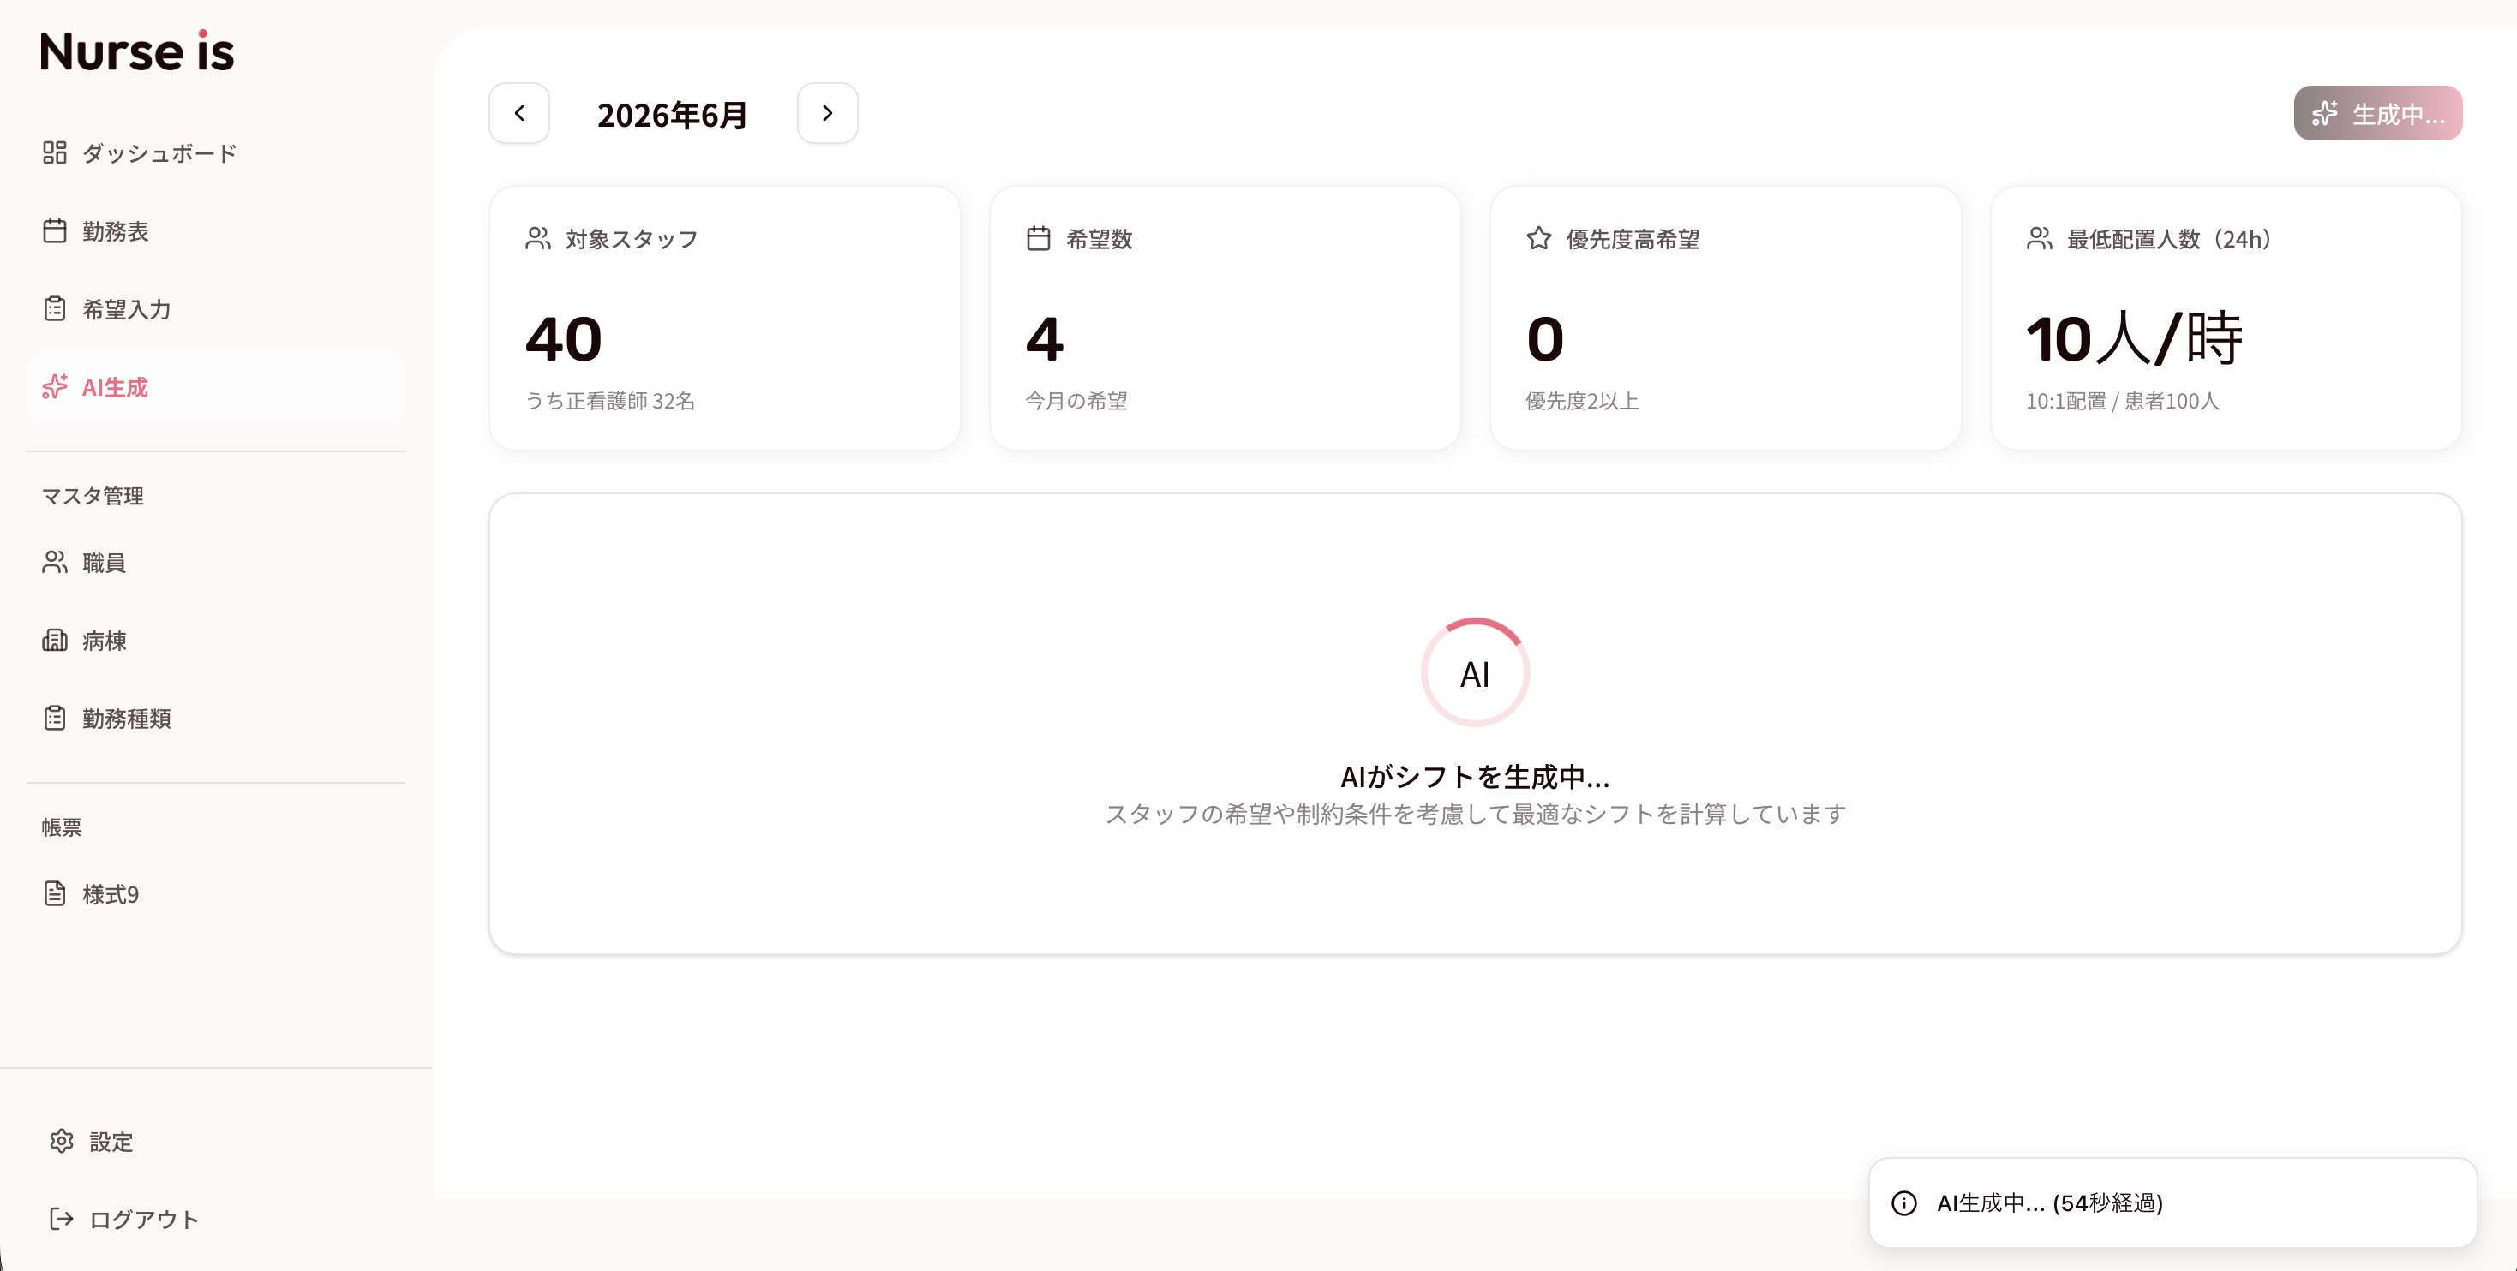Click heading AIがシフトを生成中...
Image resolution: width=2517 pixels, height=1271 pixels.
(x=1476, y=777)
